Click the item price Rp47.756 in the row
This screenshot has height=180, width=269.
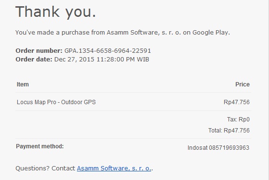[x=237, y=102]
